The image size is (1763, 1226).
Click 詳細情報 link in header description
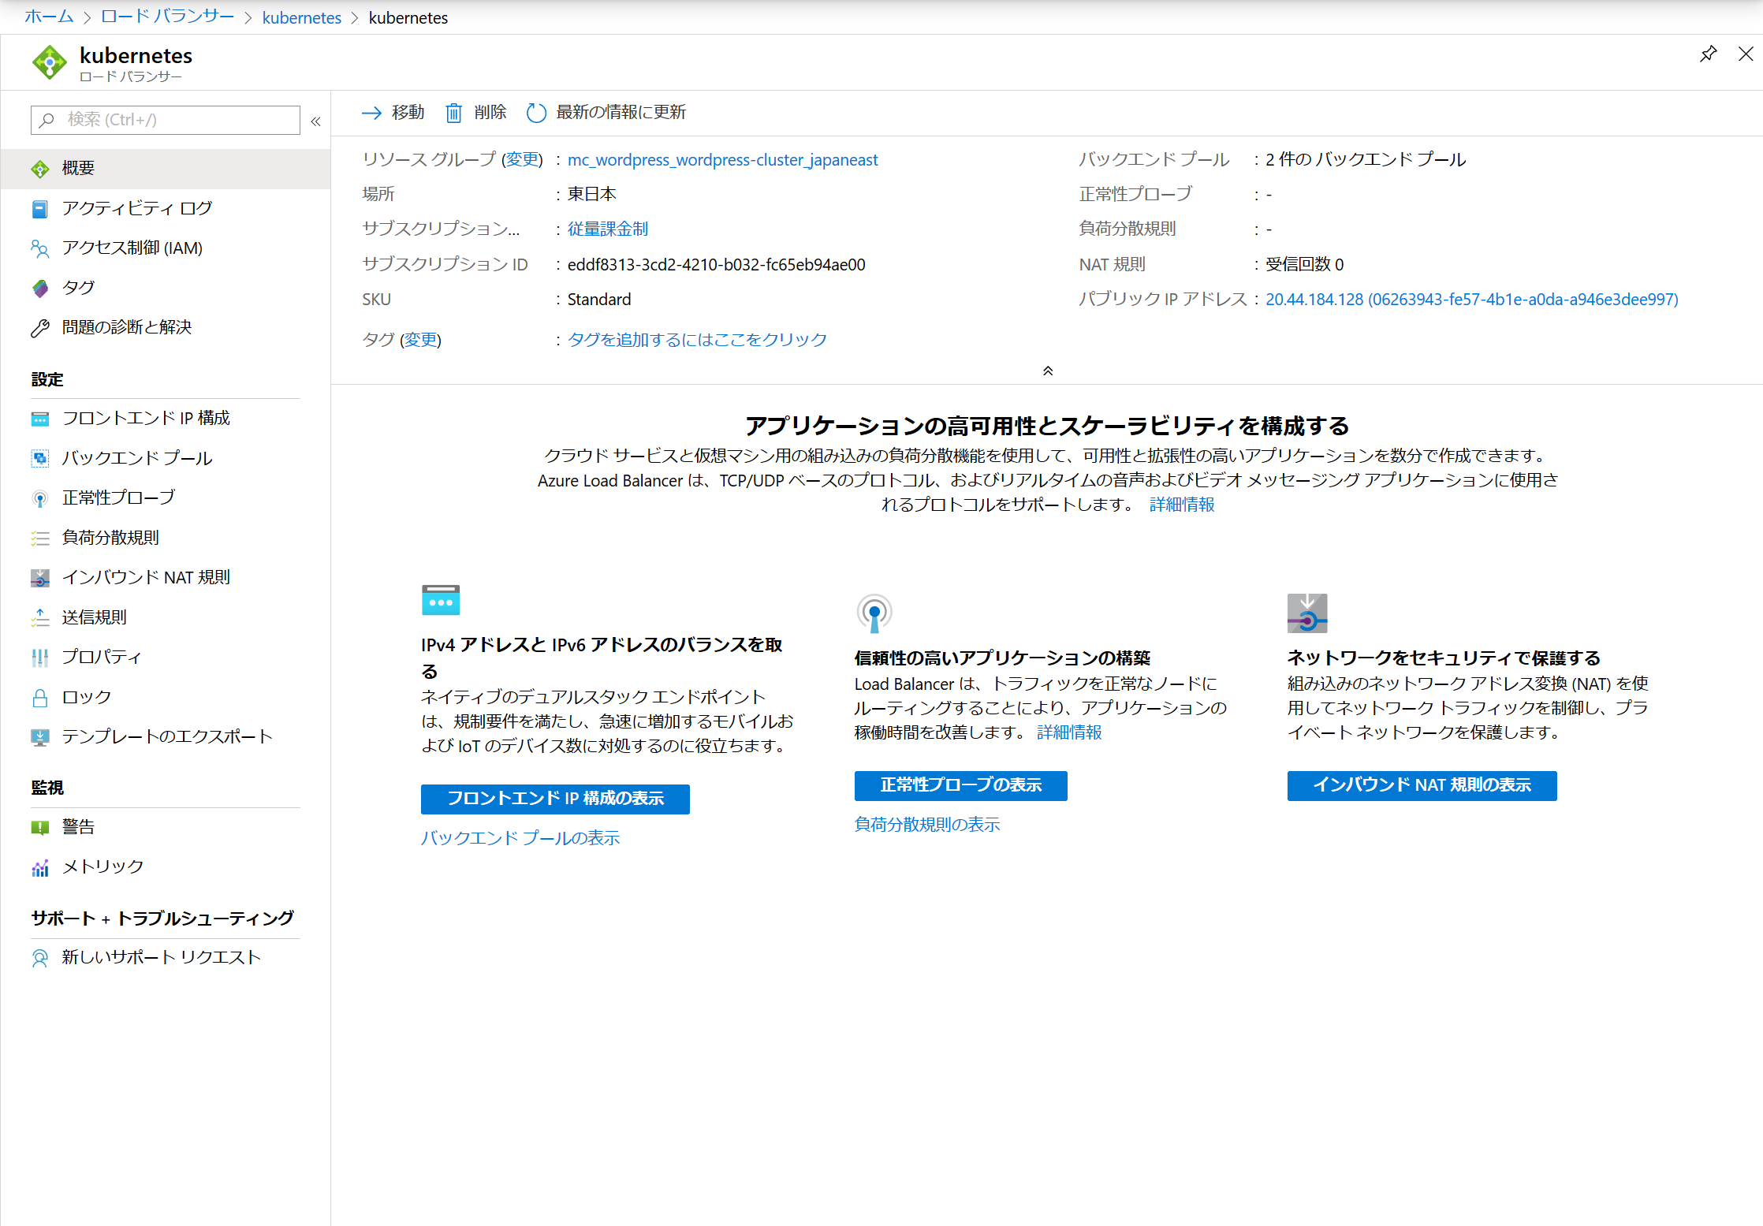coord(1182,505)
